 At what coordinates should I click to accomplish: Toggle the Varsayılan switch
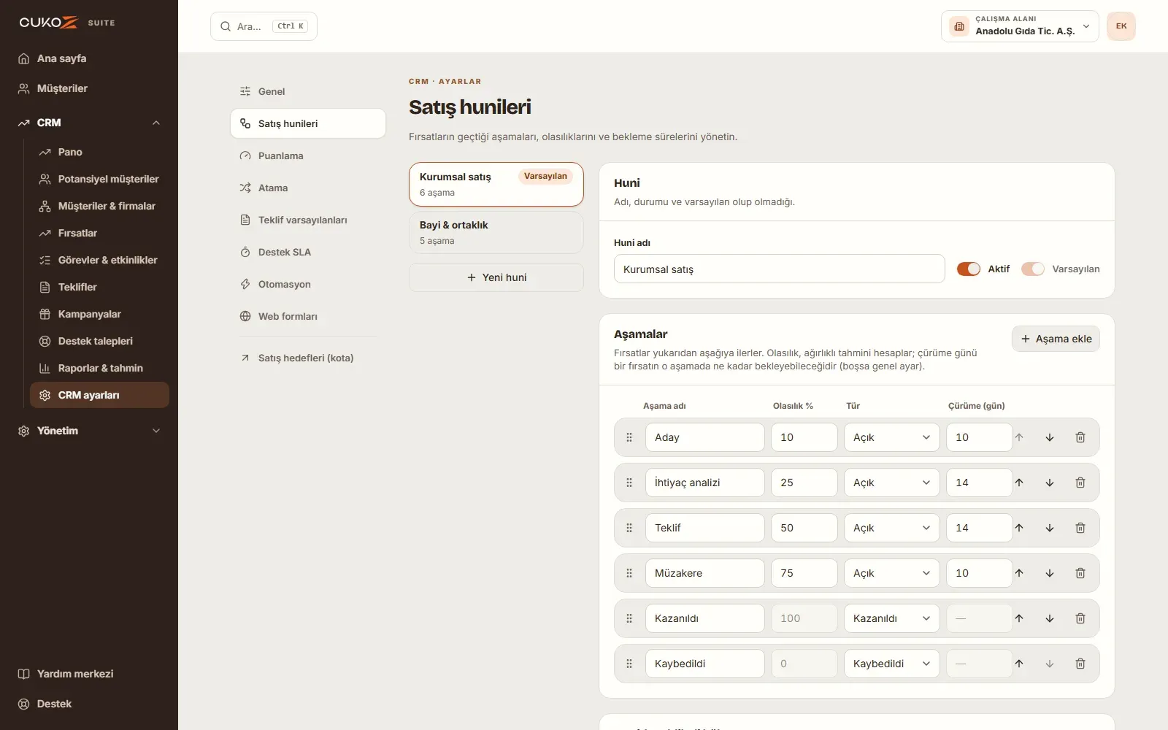(1033, 269)
